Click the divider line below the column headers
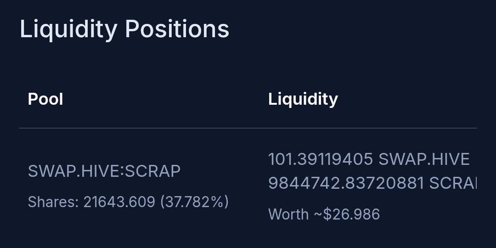The image size is (496, 248). tap(248, 128)
